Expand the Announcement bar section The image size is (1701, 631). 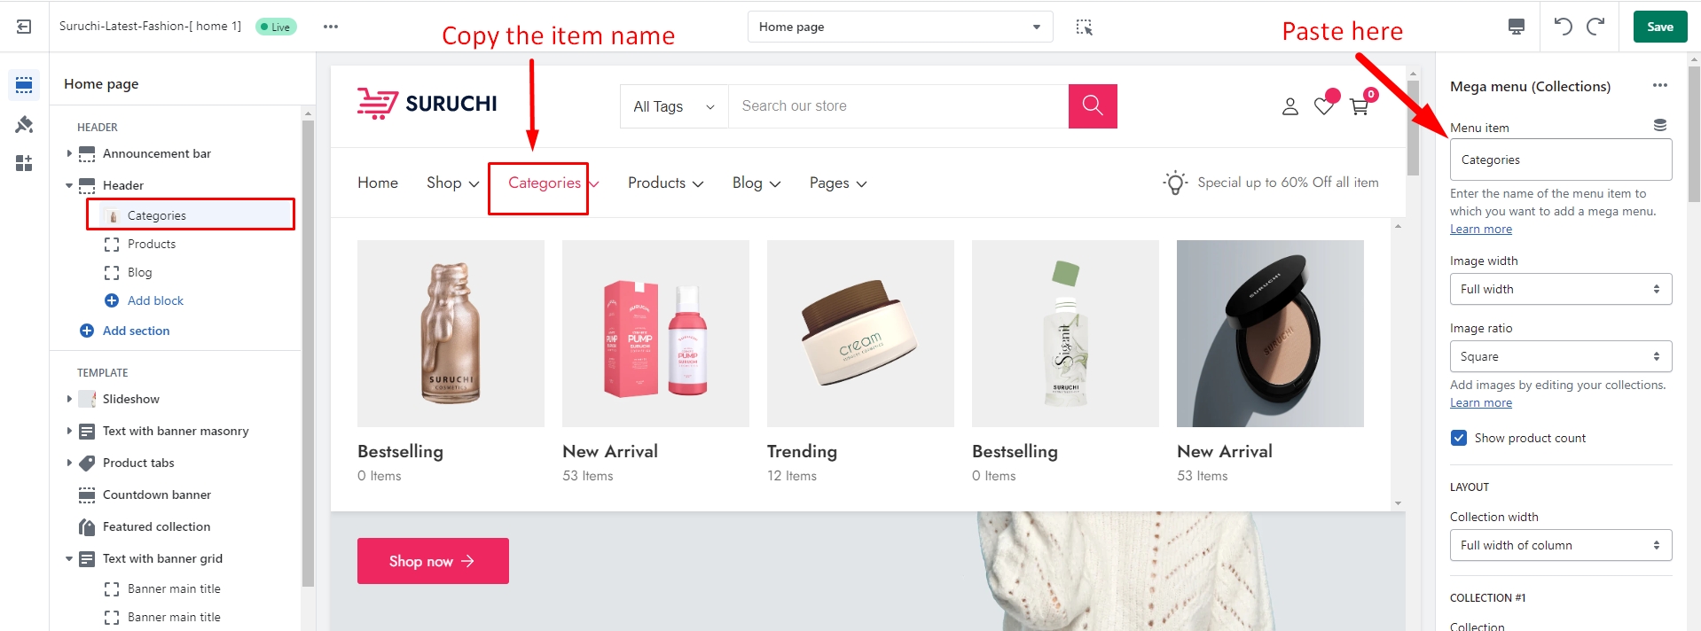(69, 153)
